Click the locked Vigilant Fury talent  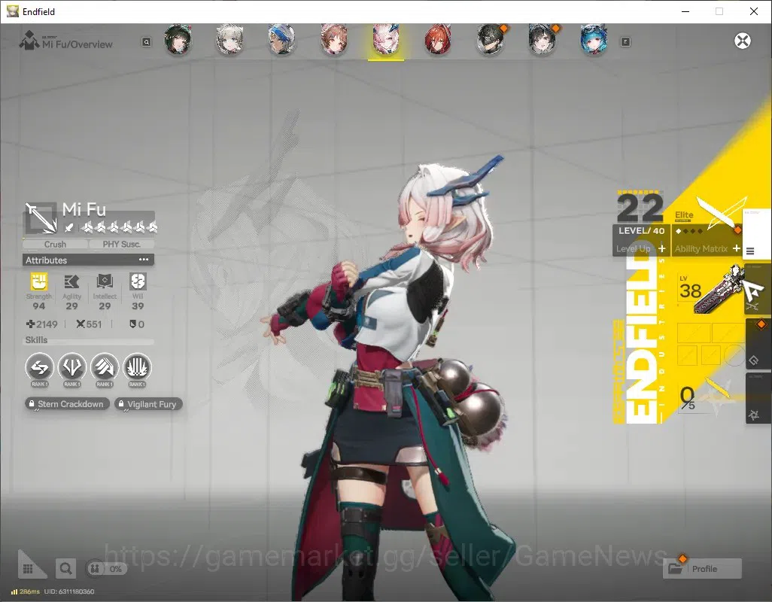point(148,404)
